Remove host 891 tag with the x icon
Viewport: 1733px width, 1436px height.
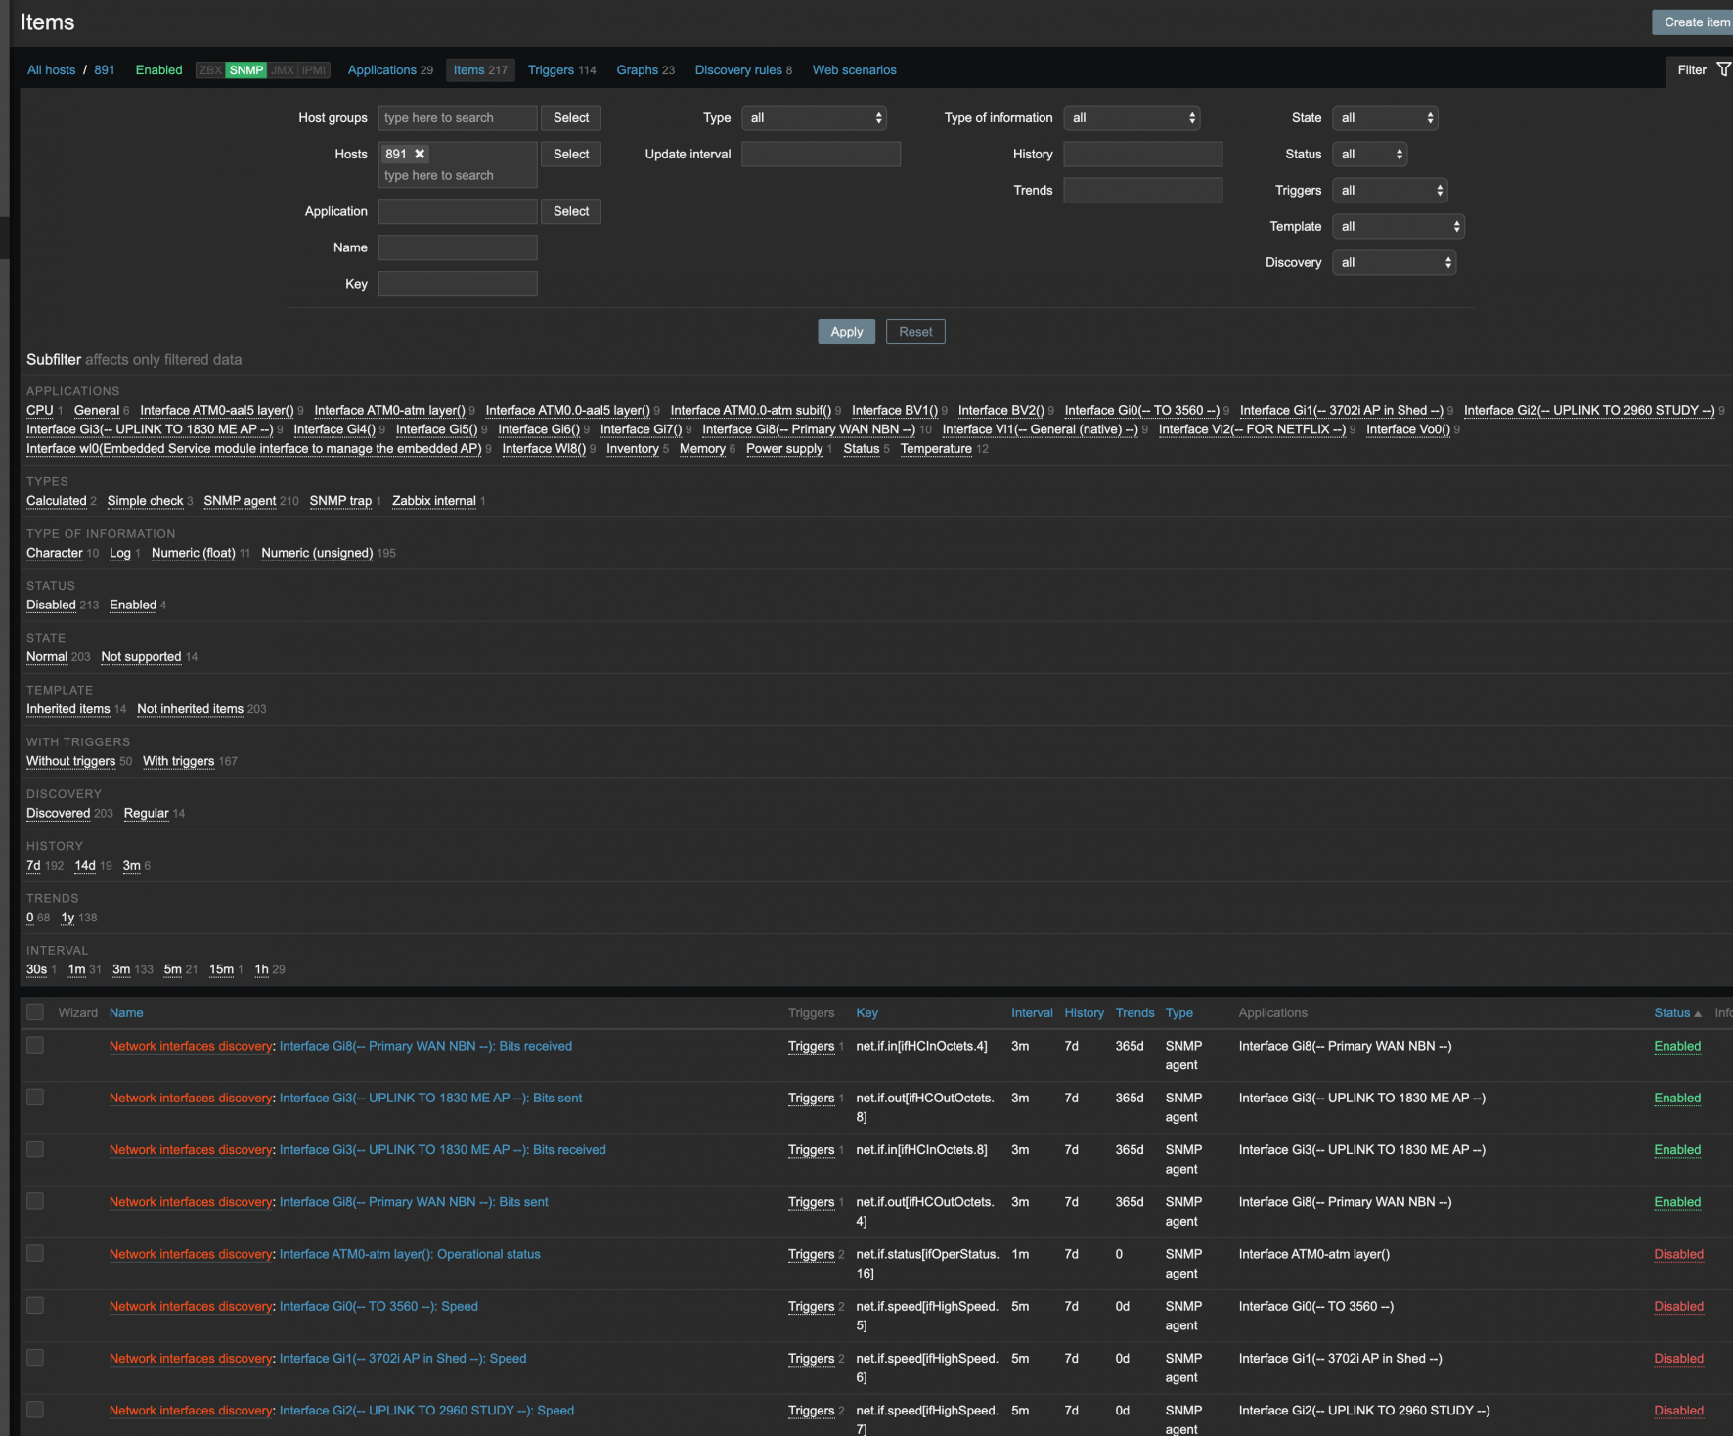click(420, 154)
